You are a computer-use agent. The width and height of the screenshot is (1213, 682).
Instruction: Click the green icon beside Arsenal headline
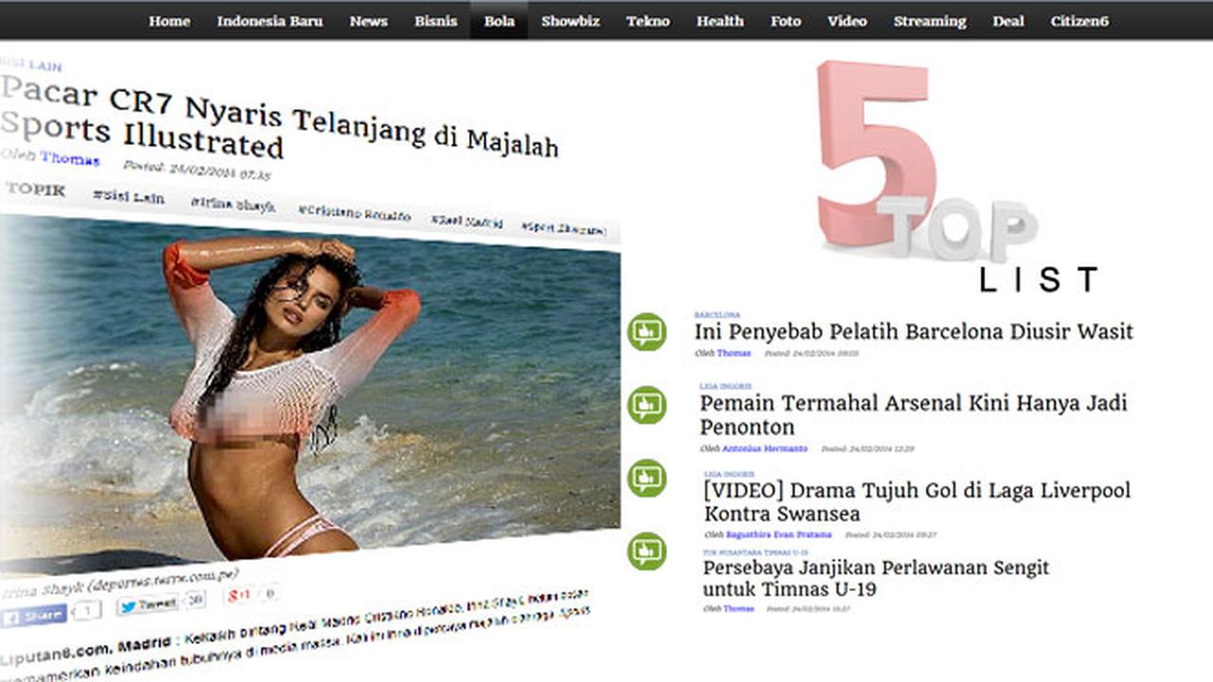tap(647, 405)
